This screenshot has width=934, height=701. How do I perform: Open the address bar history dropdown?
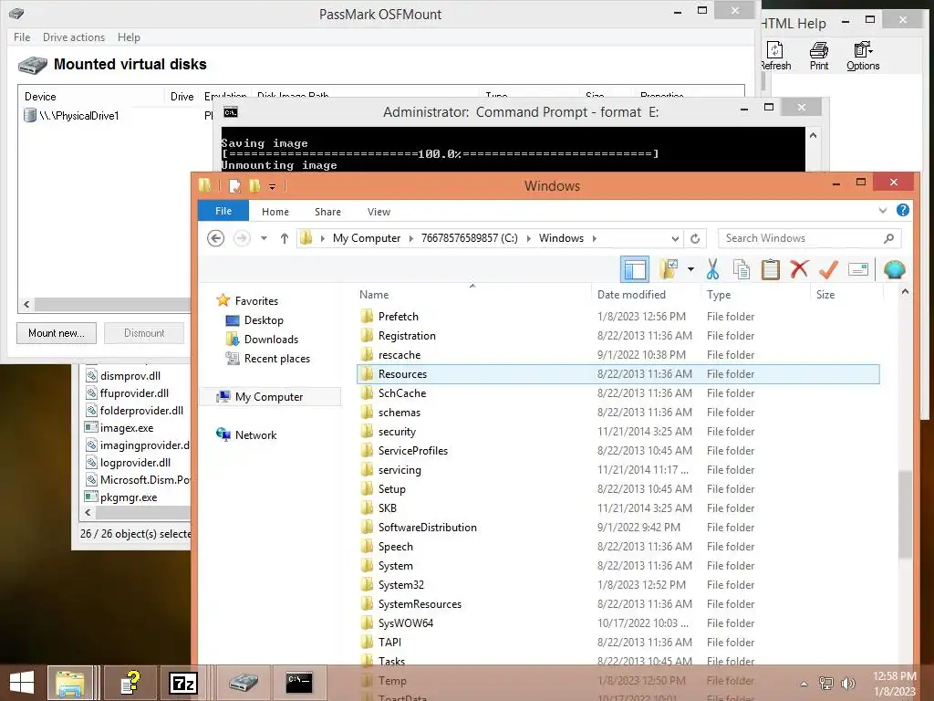pos(675,238)
